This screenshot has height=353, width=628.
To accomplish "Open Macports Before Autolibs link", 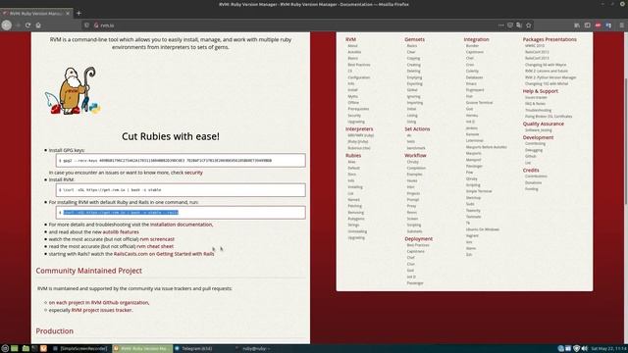I will click(487, 147).
